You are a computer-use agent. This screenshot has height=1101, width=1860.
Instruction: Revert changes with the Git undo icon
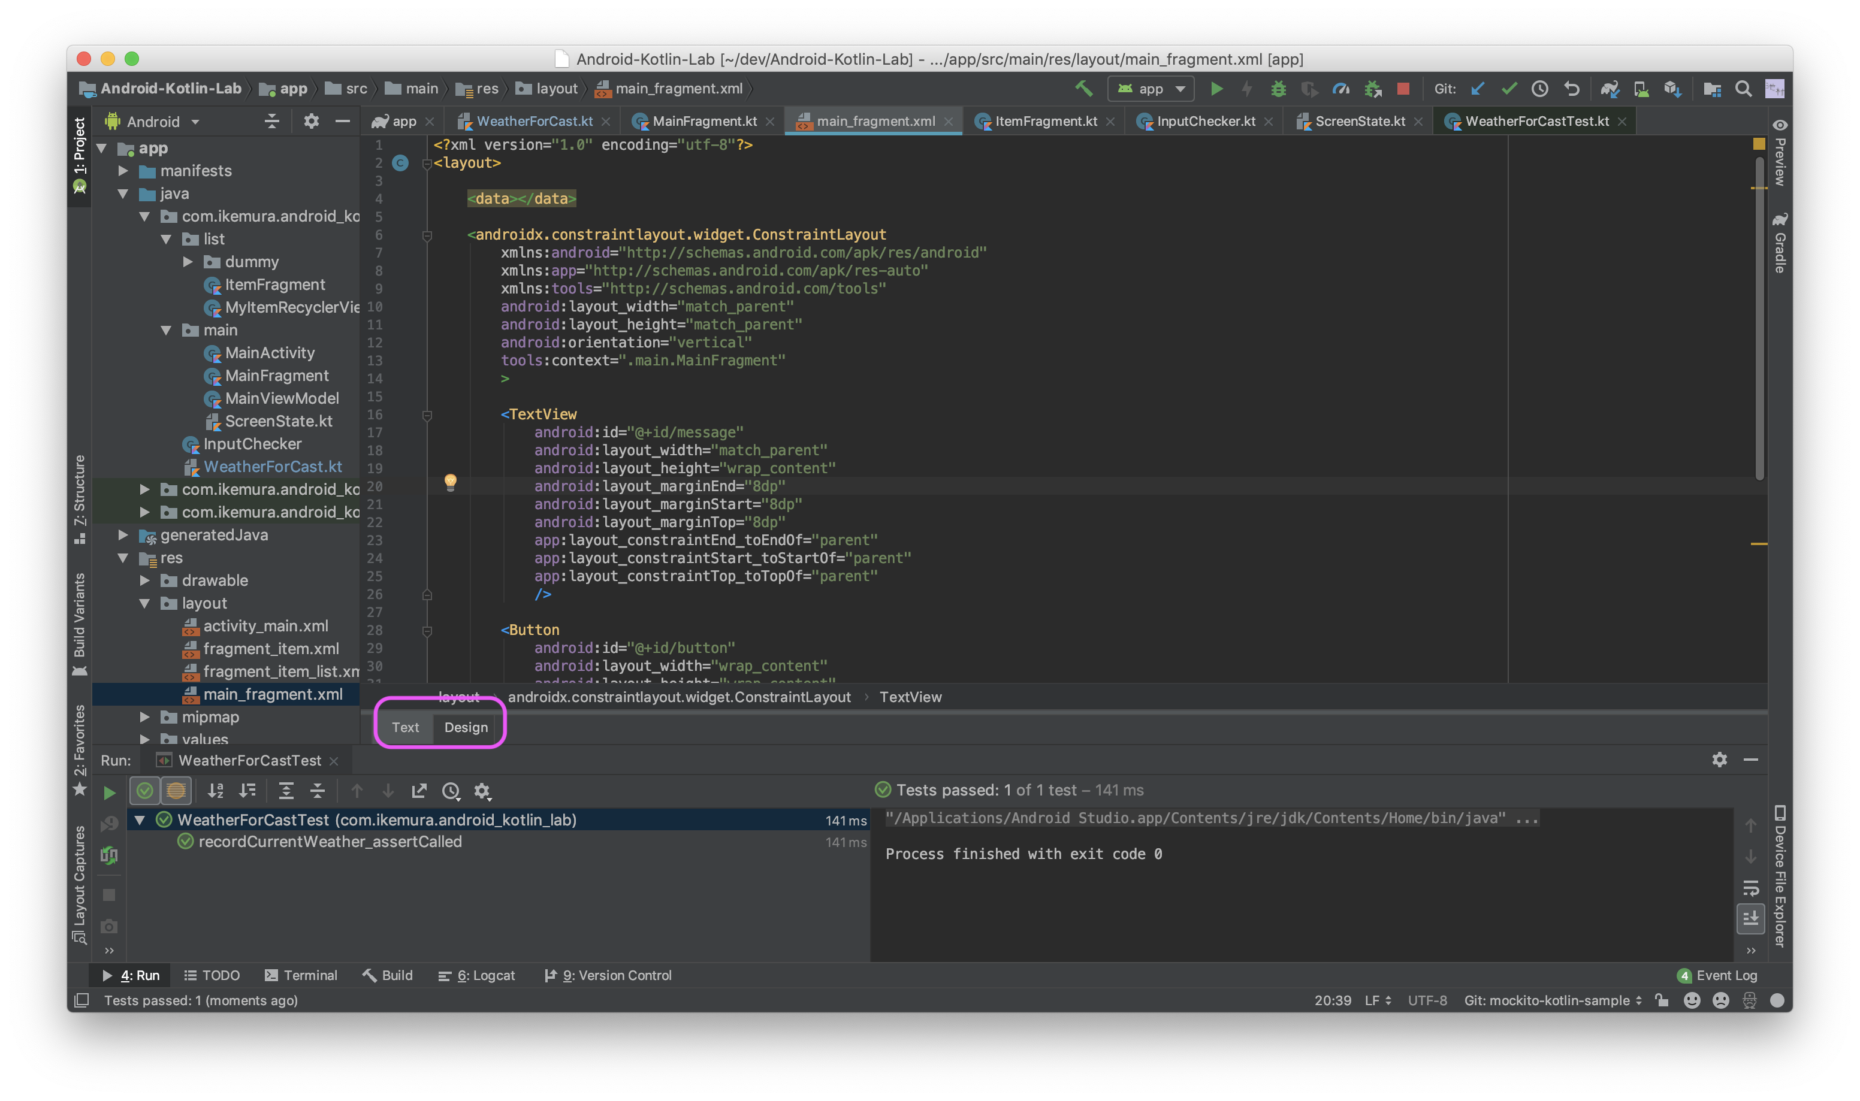pos(1571,89)
